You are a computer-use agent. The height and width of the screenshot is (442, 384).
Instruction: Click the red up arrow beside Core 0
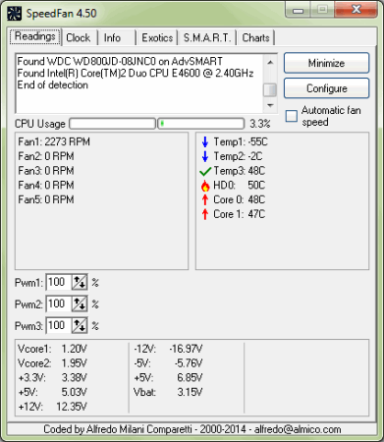click(x=205, y=199)
